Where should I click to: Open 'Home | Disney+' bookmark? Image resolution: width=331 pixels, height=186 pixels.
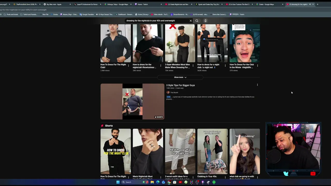coord(142,14)
